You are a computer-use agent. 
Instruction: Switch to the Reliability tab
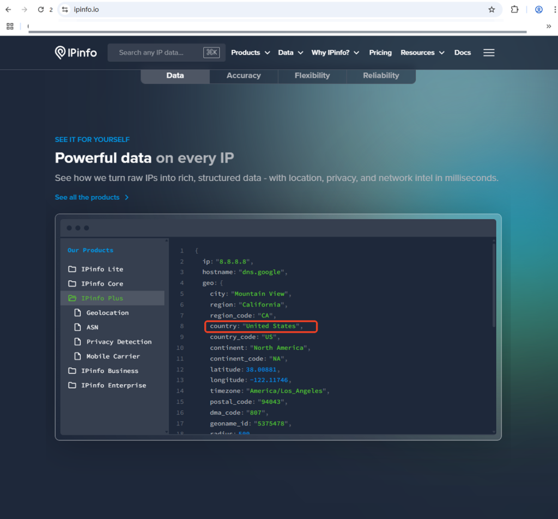point(381,76)
